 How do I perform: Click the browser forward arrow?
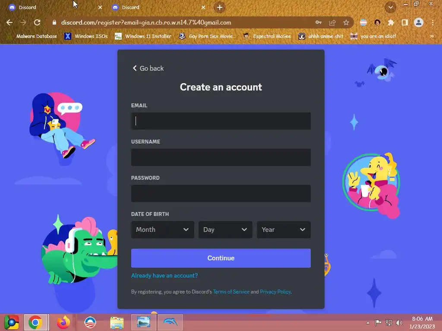[23, 22]
